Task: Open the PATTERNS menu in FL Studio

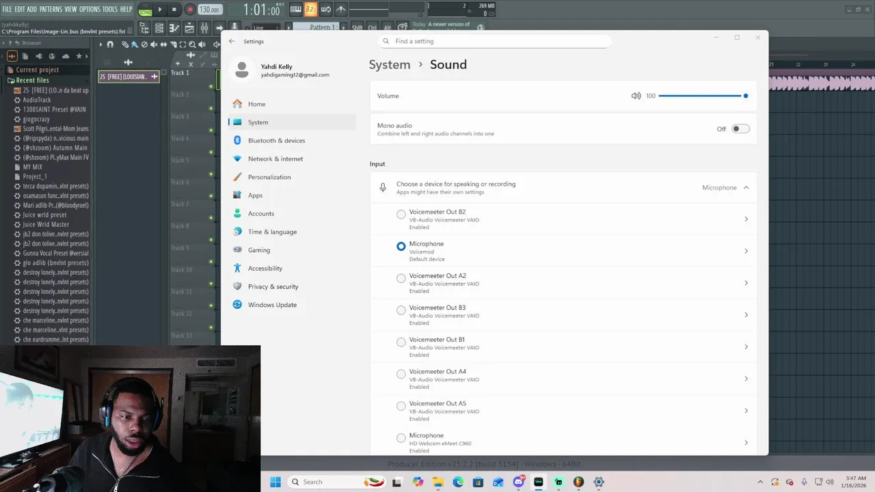Action: click(51, 9)
